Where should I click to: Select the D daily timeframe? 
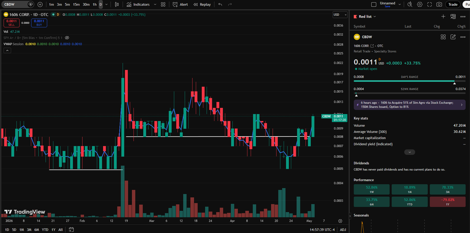[x=101, y=4]
